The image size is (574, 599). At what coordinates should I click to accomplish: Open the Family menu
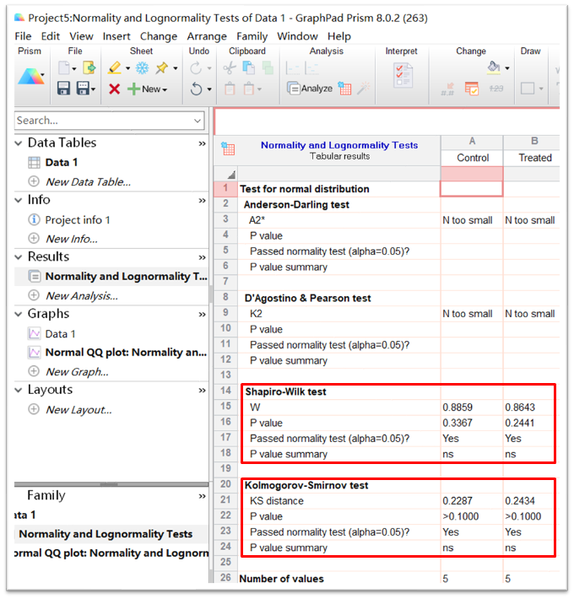click(252, 36)
